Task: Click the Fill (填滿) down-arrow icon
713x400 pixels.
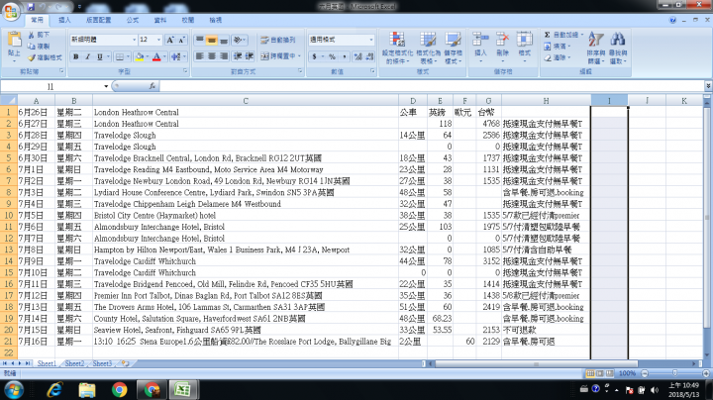Action: (x=547, y=47)
